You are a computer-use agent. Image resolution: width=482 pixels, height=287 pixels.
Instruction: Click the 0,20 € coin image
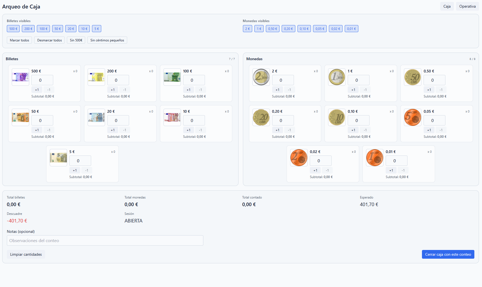261,117
